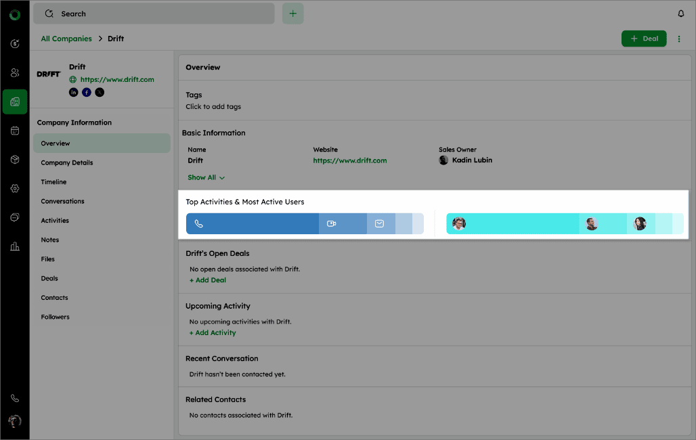
Task: Open the Contacts people icon in sidebar
Action: tap(15, 72)
